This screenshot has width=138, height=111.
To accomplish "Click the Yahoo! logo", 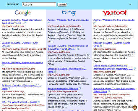I will (114, 13).
